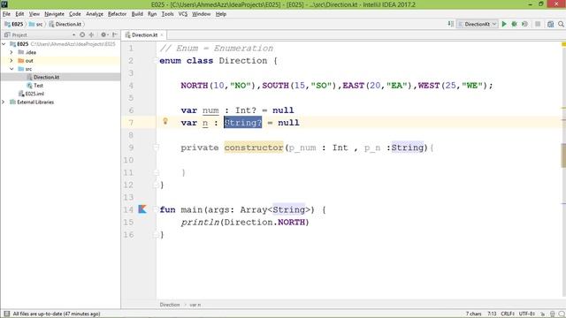Open the Refactor menu
This screenshot has width=566, height=318.
point(117,14)
